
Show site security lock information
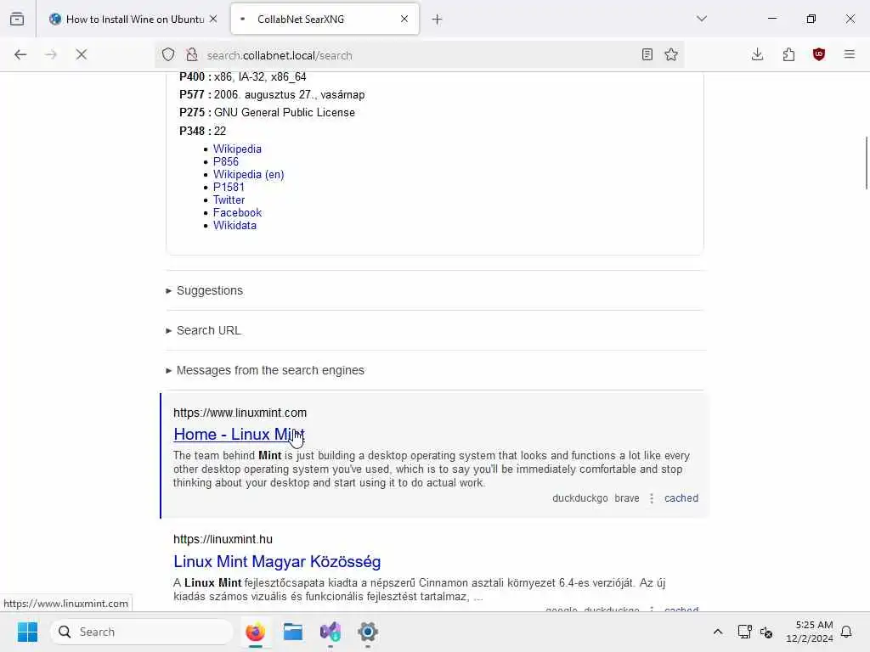tap(192, 55)
